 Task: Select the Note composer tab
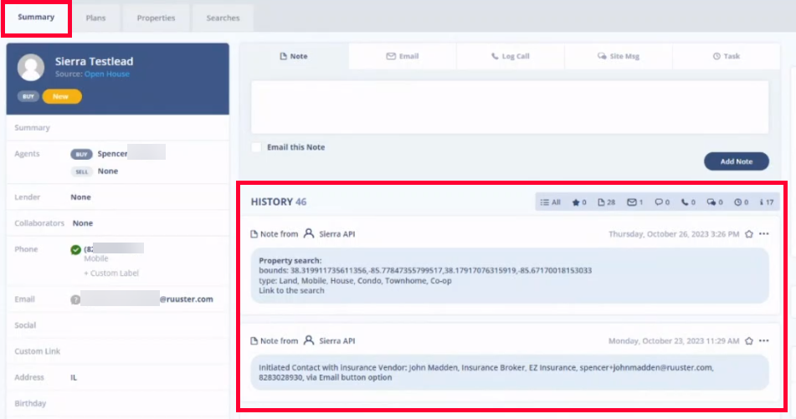[294, 56]
